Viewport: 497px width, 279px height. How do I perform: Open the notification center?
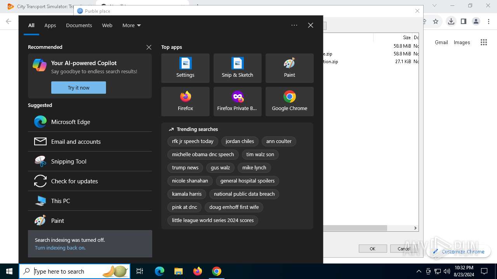(484, 271)
